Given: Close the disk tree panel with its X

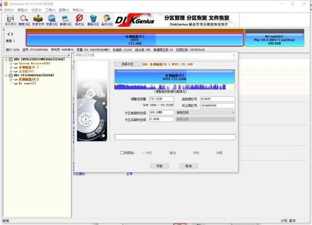Looking at the screenshot, I should (69, 55).
